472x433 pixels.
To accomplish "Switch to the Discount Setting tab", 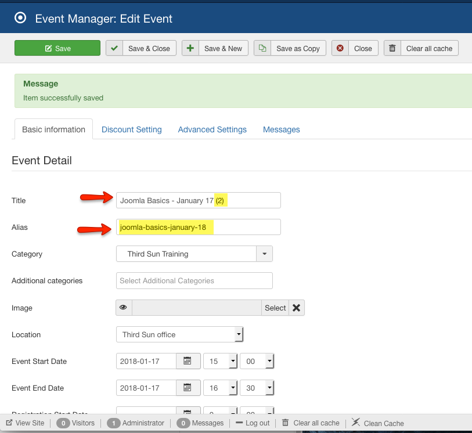I will (x=131, y=129).
